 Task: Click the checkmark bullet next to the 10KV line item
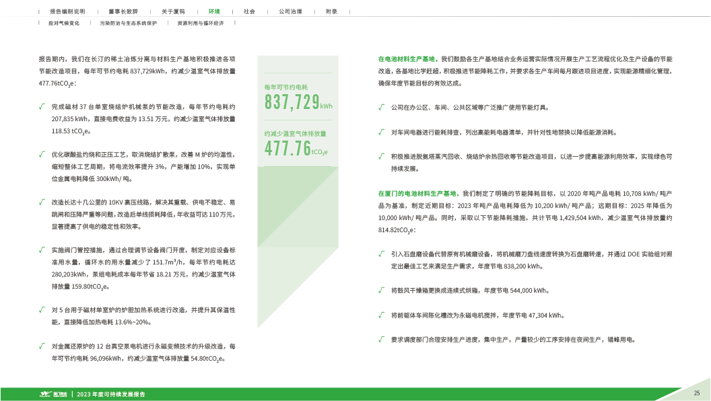tap(42, 201)
